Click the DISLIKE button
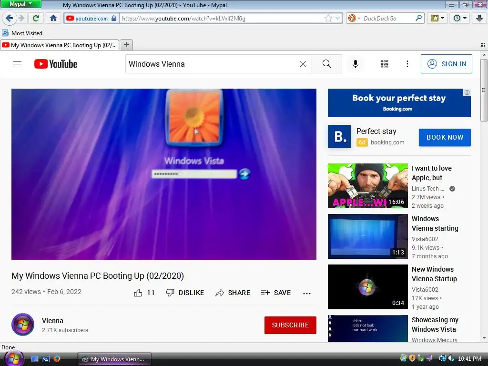This screenshot has height=366, width=488. tap(185, 293)
